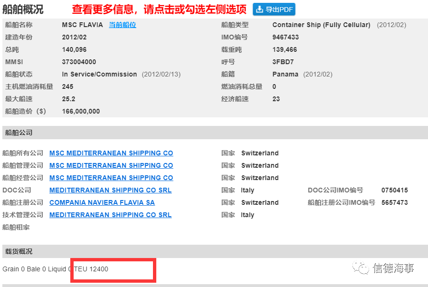Click the download icon in 导出PDF button
This screenshot has width=428, height=287.
[259, 10]
